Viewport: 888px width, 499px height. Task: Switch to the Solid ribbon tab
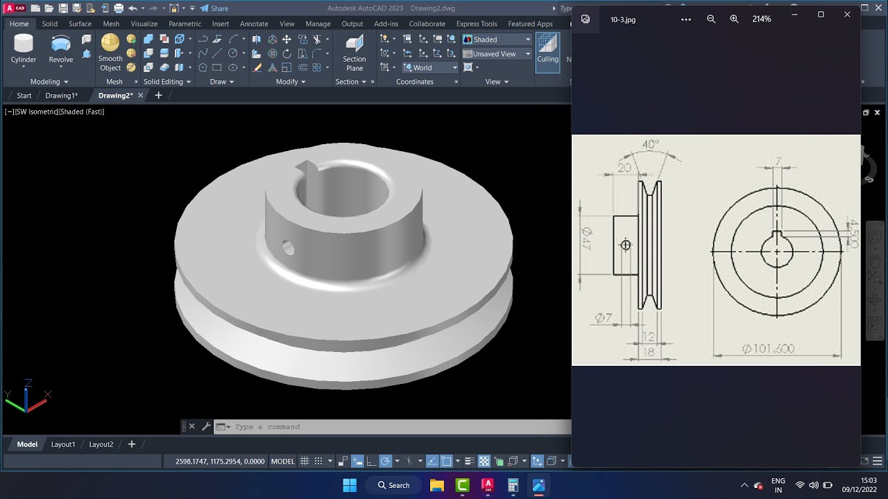pos(50,24)
